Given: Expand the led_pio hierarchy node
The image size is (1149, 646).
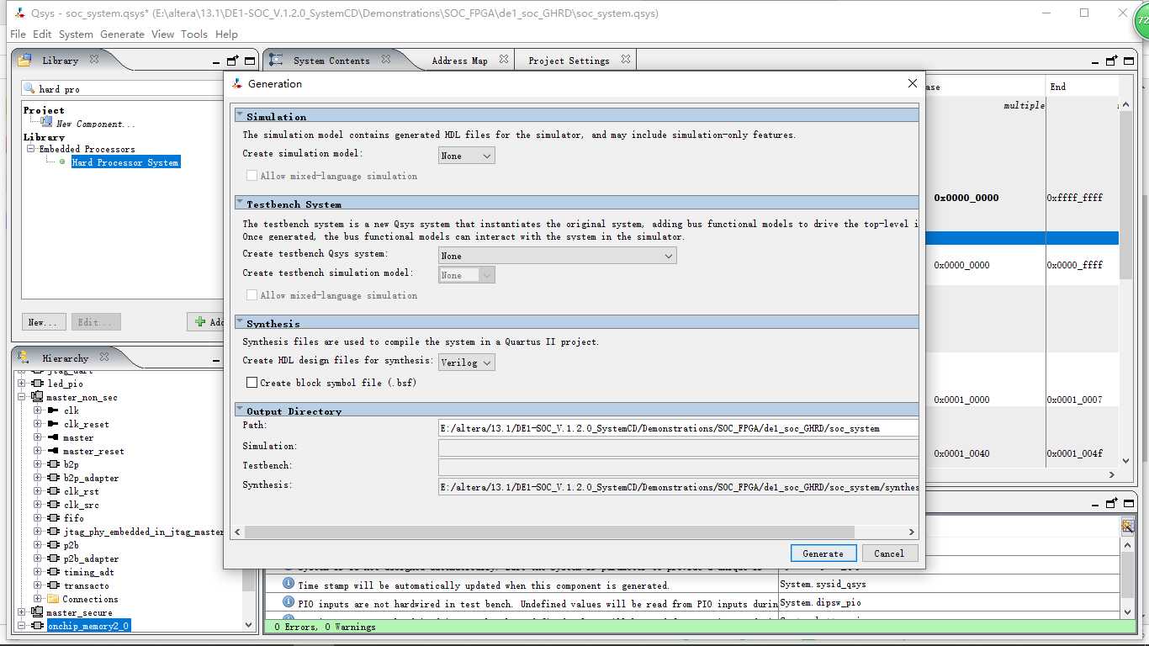Looking at the screenshot, I should pos(23,384).
